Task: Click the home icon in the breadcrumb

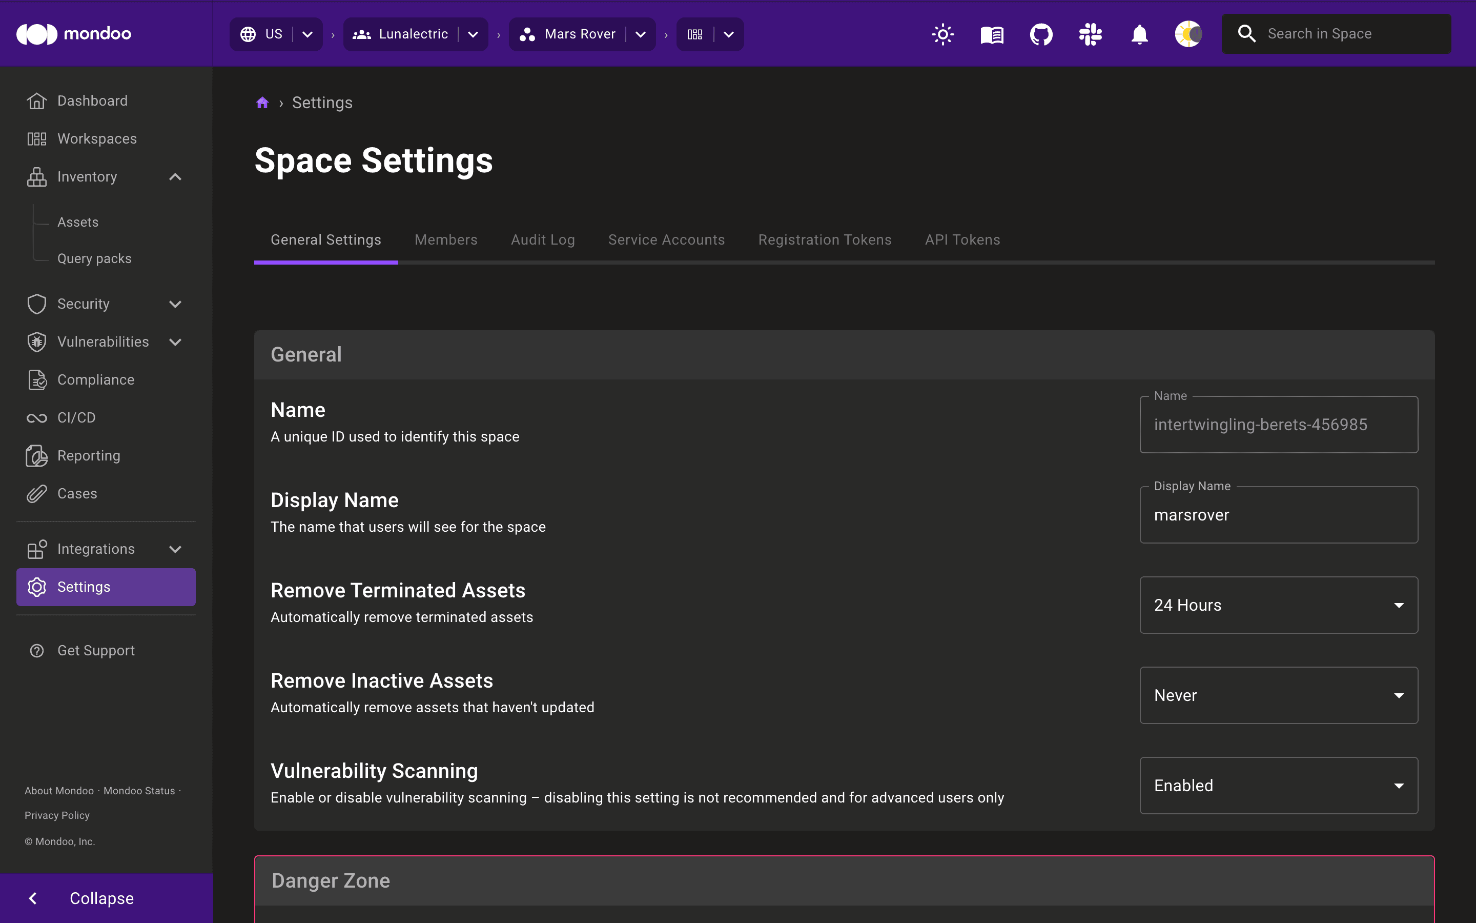Action: 262,102
